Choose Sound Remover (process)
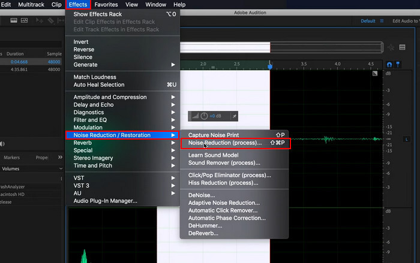The image size is (420, 263). click(x=235, y=163)
